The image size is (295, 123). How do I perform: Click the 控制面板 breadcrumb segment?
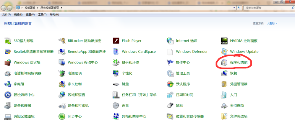pos(30,8)
